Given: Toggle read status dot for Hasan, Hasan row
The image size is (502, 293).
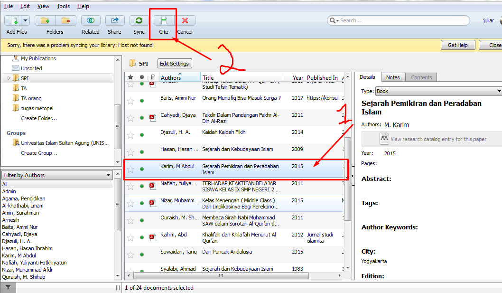Looking at the screenshot, I should 142,152.
